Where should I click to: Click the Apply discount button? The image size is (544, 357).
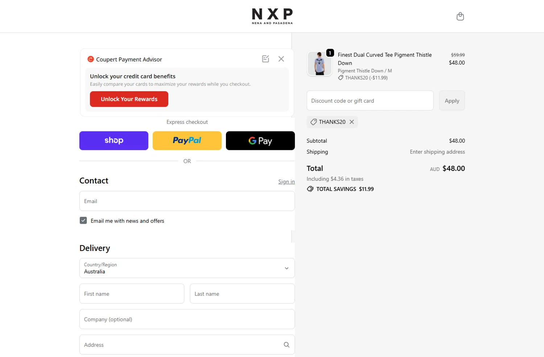[452, 101]
